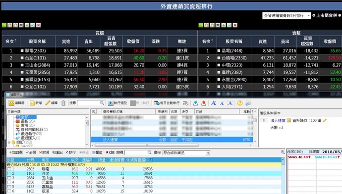Image resolution: width=342 pixels, height=194 pixels.
Task: Tick the checkbox for result row 3 玉山金
Action: pyautogui.click(x=9, y=178)
